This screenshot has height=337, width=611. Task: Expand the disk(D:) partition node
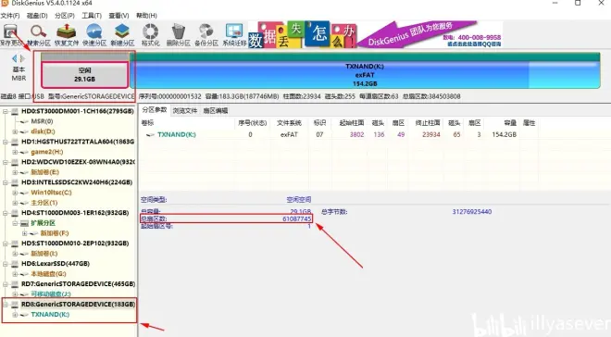15,131
